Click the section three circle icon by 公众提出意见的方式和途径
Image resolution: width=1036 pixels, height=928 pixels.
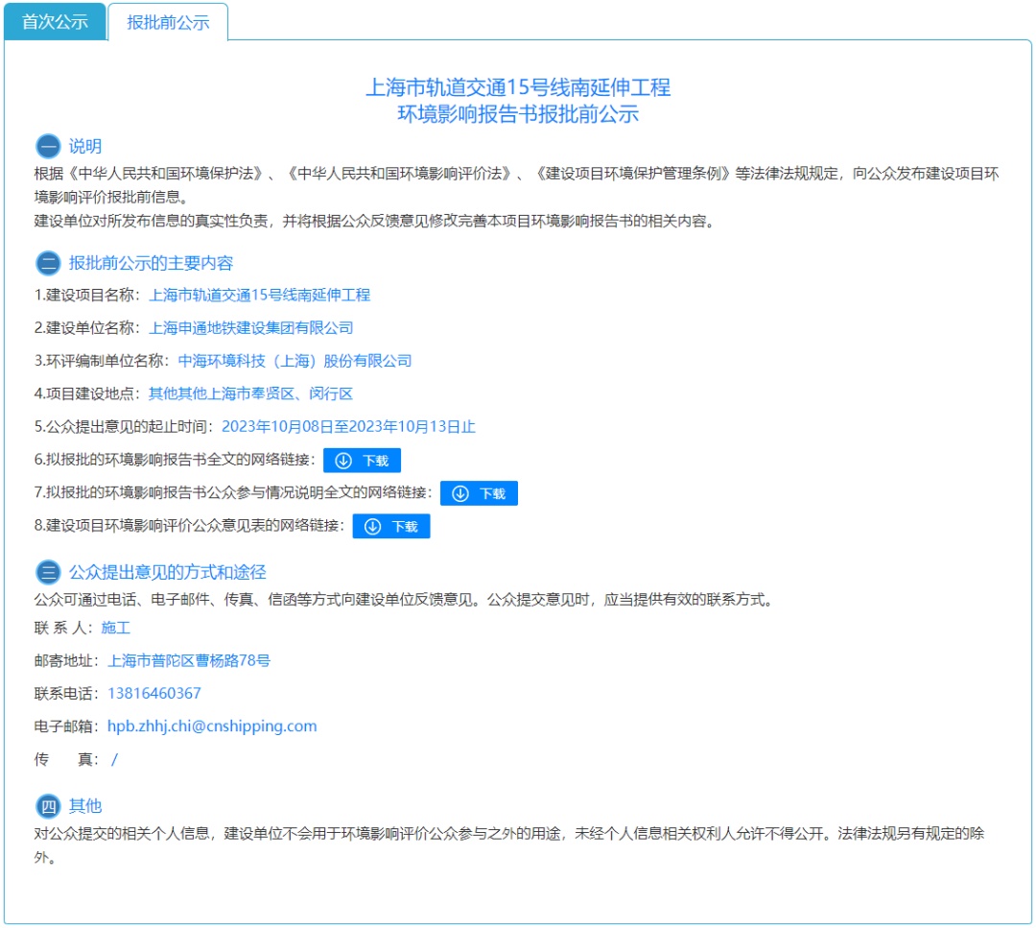48,572
